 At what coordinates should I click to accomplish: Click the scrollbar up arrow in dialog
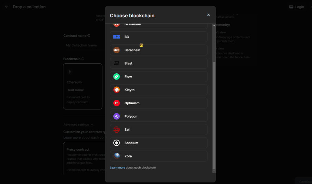pos(214,26)
